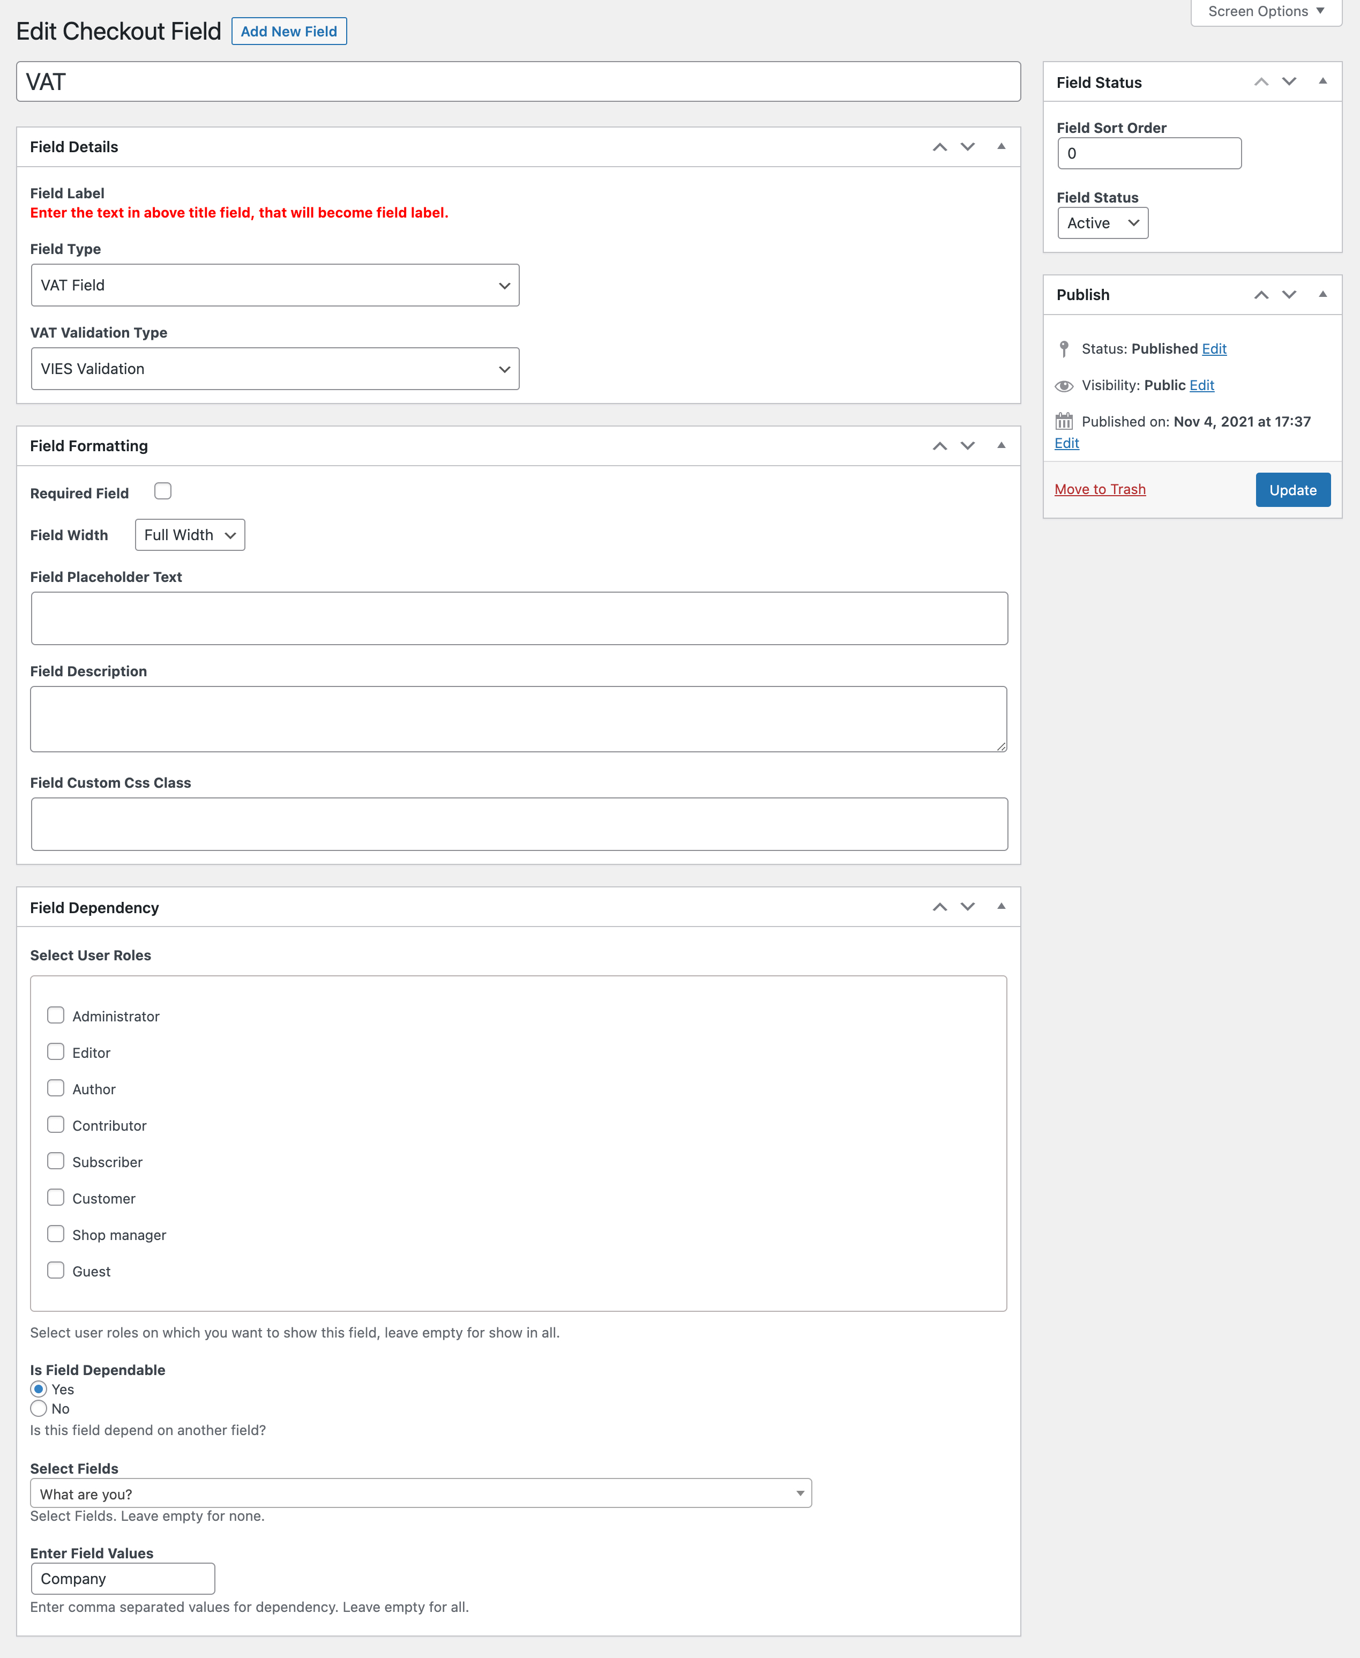Select No for Is Field Dependable
Screen dimensions: 1360x1658
pos(39,1408)
